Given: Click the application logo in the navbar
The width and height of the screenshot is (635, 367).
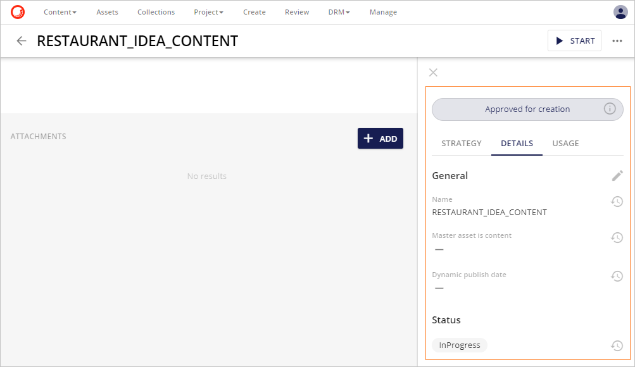Looking at the screenshot, I should pos(17,11).
